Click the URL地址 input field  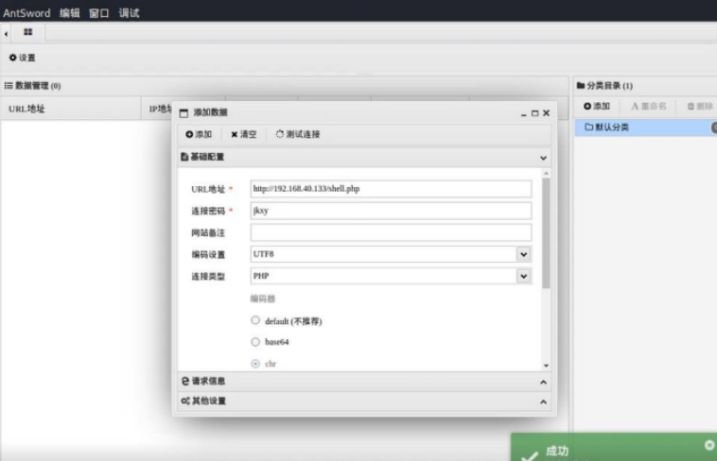tap(391, 189)
